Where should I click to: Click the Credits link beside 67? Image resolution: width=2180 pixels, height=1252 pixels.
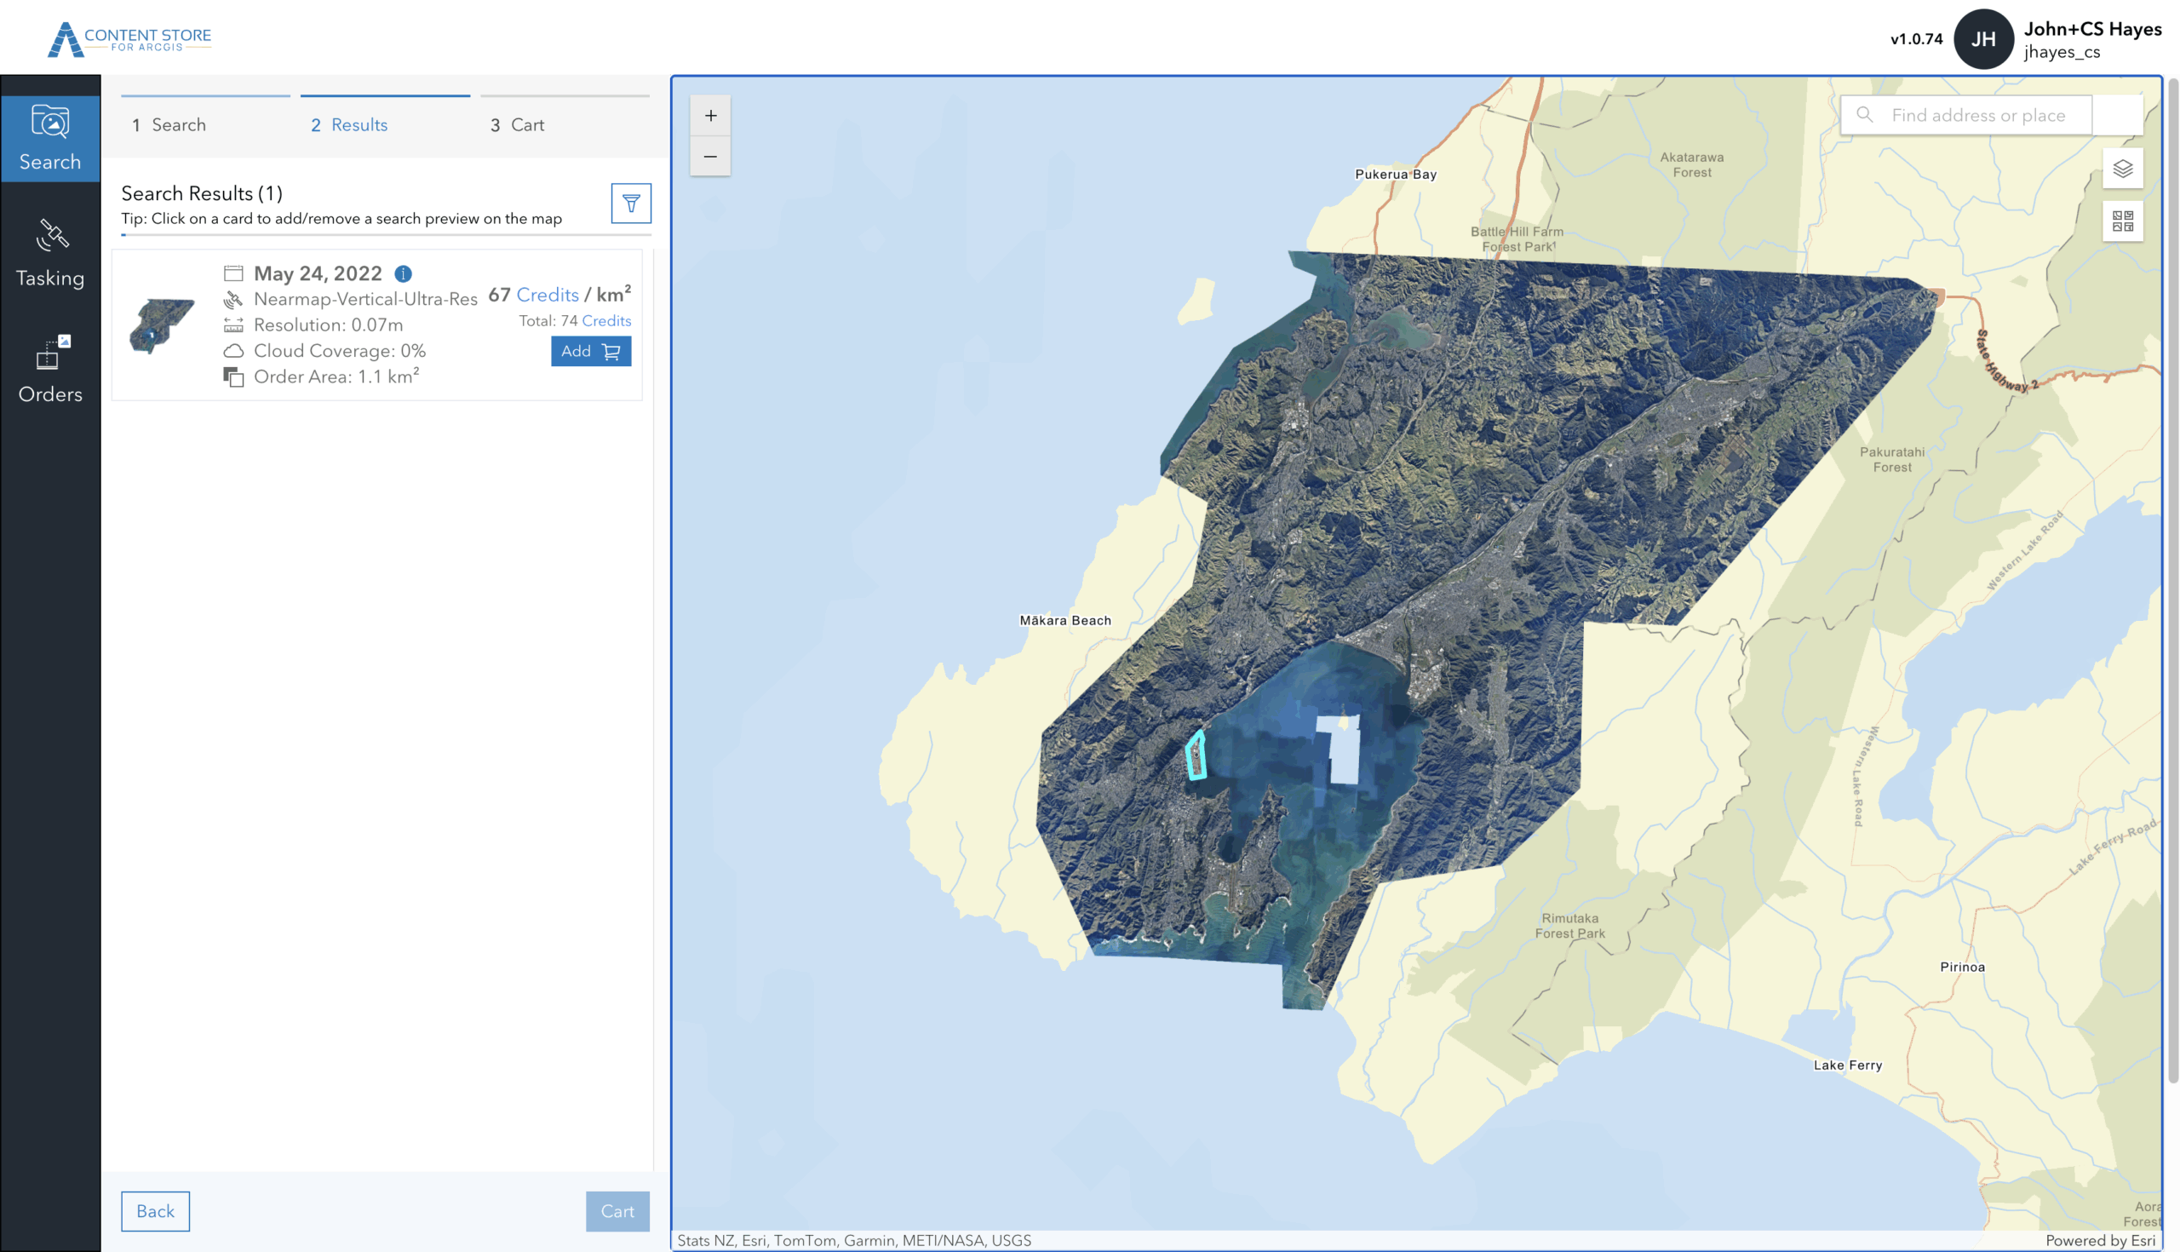548,295
